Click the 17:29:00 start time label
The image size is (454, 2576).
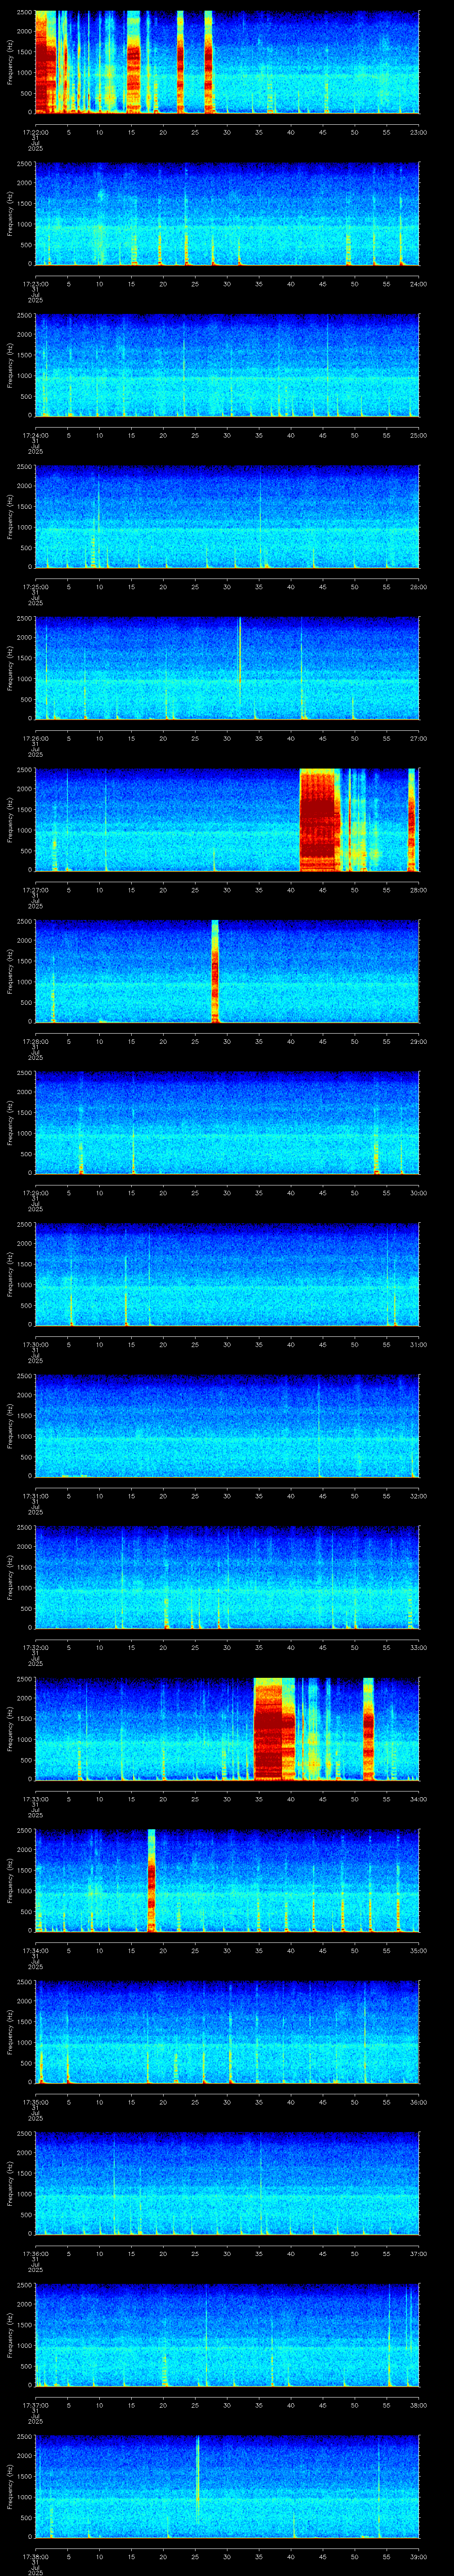point(35,1193)
